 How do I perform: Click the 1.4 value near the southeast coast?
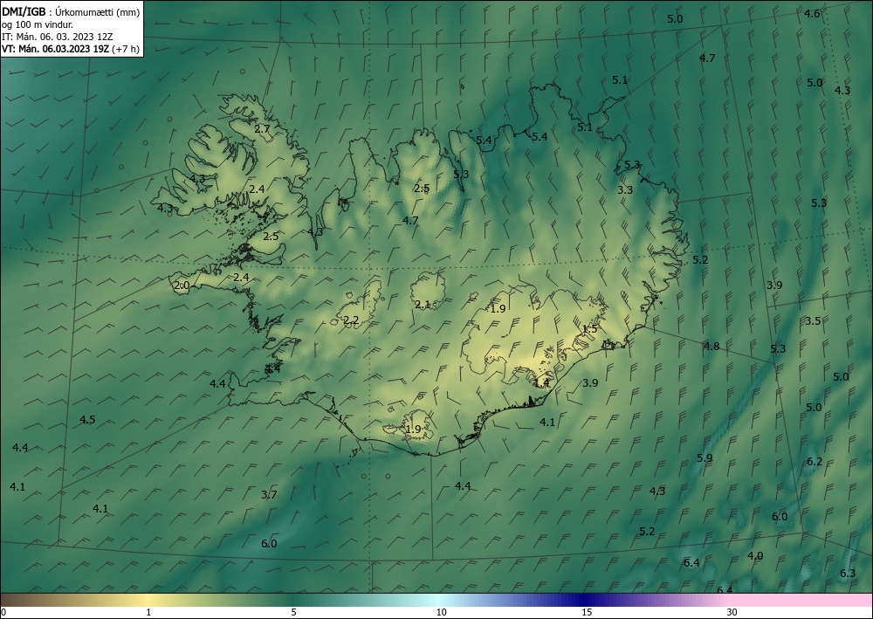[x=542, y=382]
